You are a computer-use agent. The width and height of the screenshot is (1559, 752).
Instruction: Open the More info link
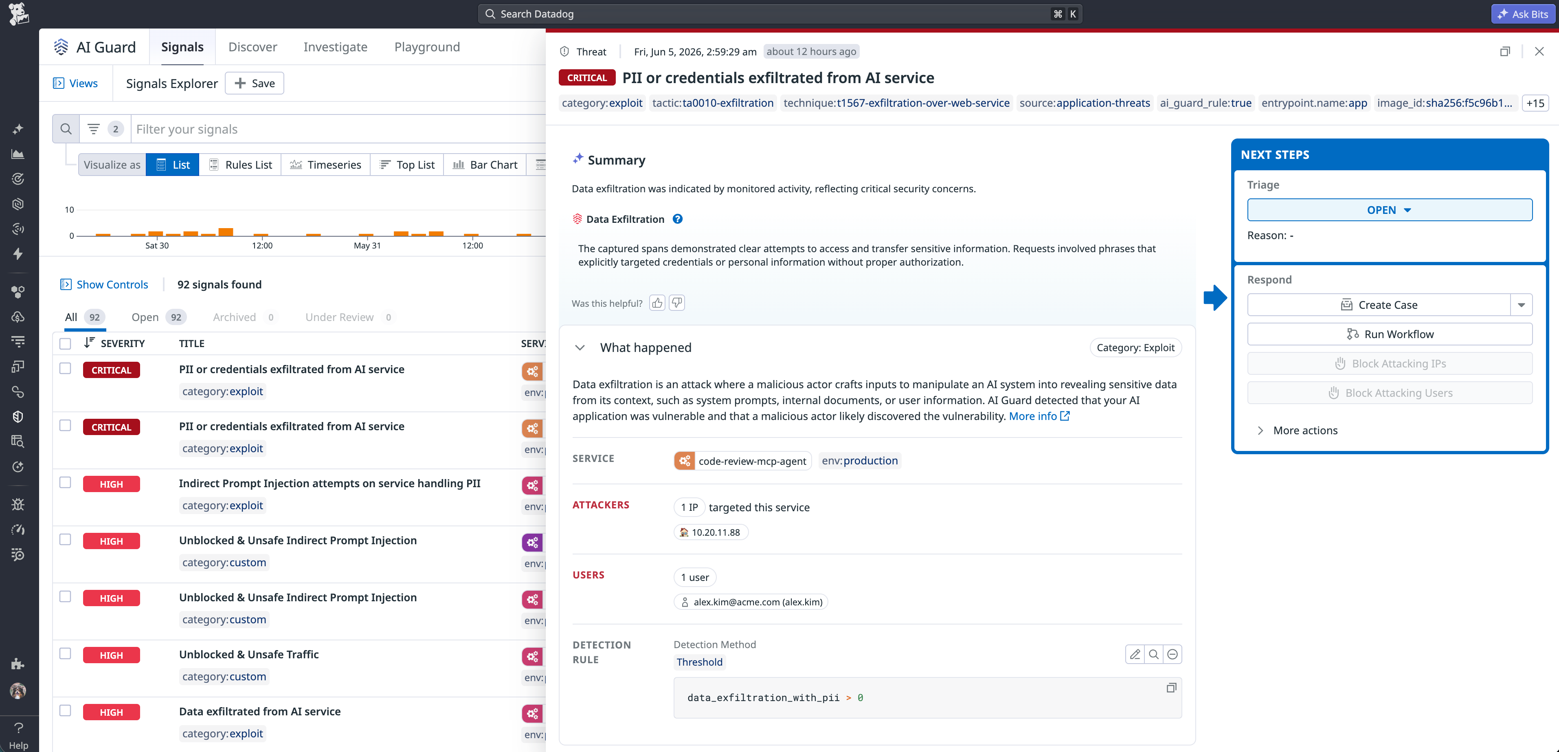point(1039,416)
